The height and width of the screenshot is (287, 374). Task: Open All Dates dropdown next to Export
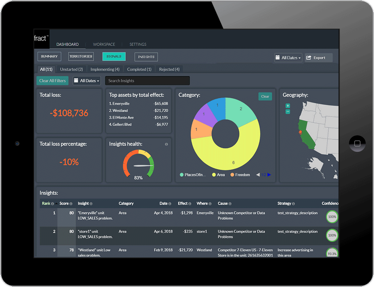[288, 58]
